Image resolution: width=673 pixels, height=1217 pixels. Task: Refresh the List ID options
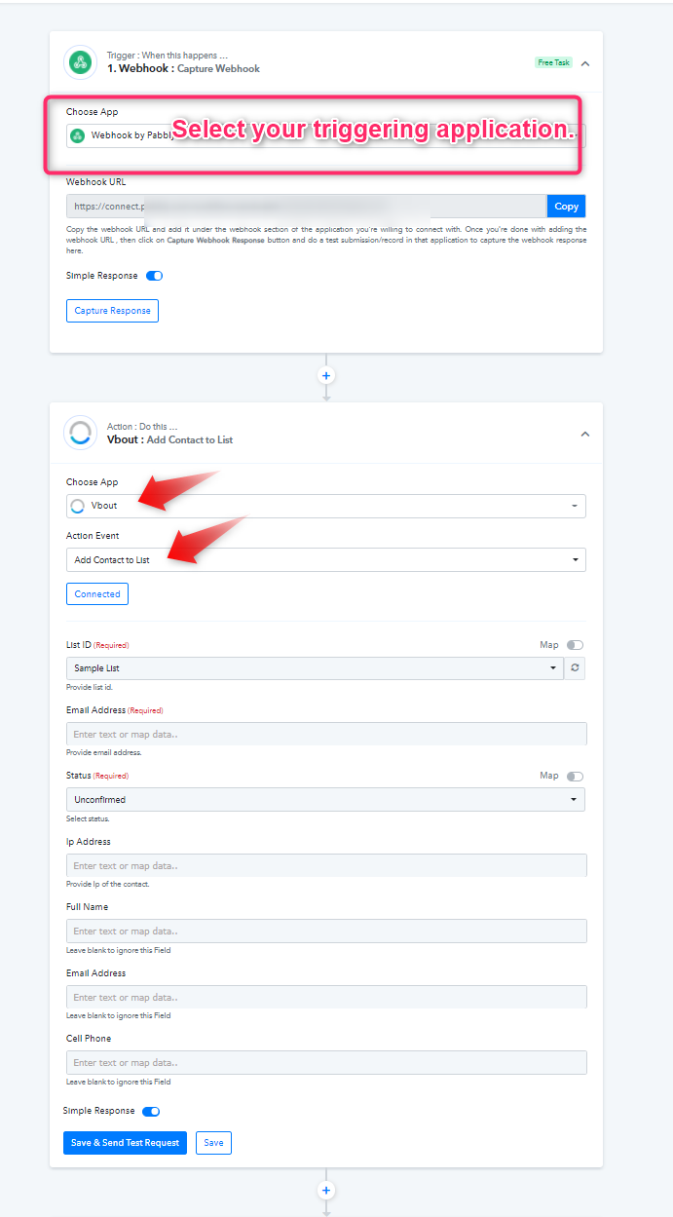point(575,668)
